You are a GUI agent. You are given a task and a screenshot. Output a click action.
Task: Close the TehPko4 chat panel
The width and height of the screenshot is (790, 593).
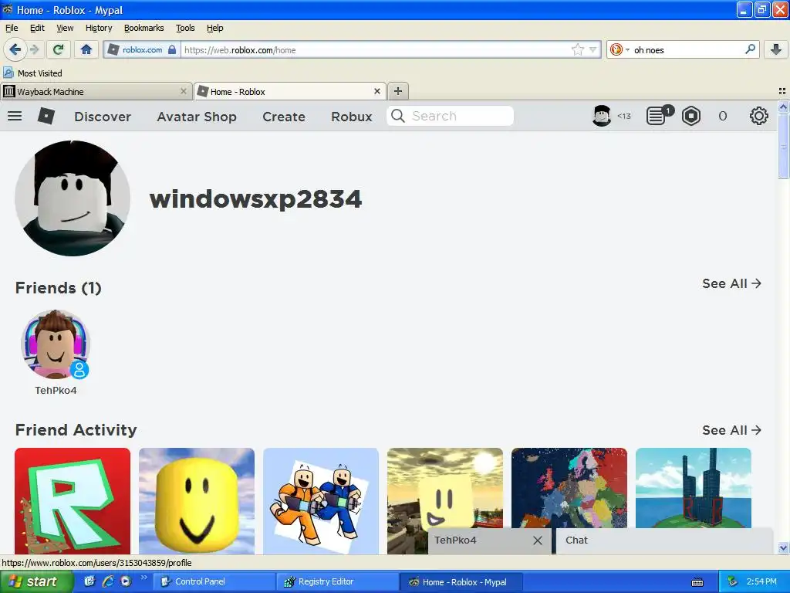coord(538,540)
